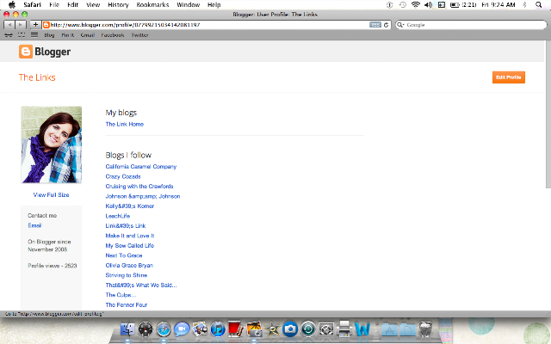Image resolution: width=551 pixels, height=344 pixels.
Task: Open My Sow Called Life link
Action: point(130,246)
